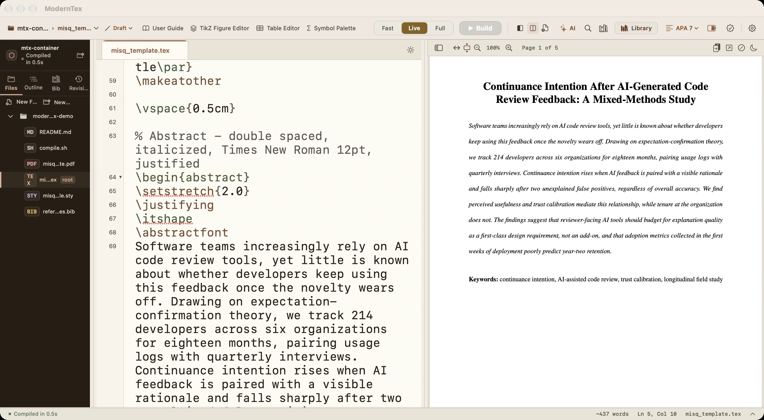The height and width of the screenshot is (420, 764).
Task: Select Fast compile mode
Action: pos(388,28)
